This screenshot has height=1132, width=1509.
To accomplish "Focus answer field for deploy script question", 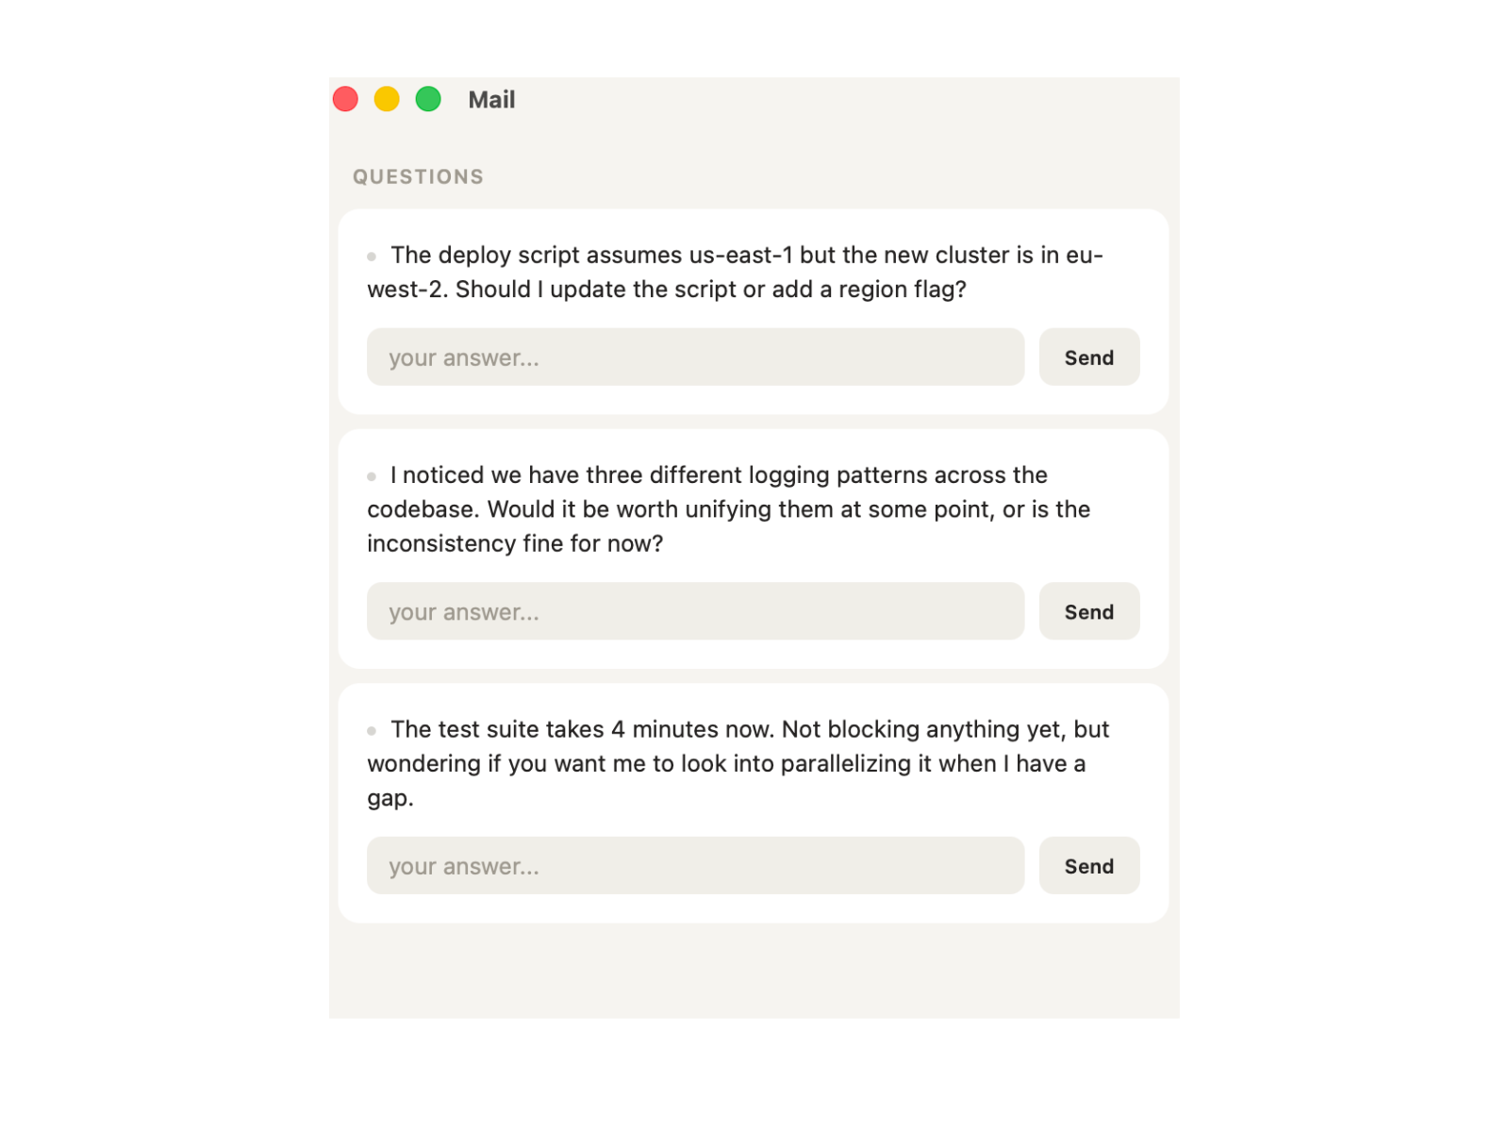I will [x=695, y=358].
